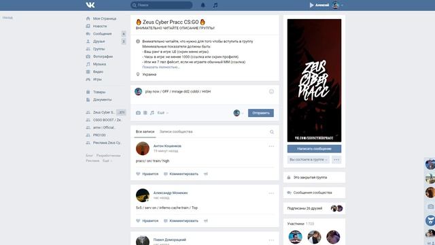Screen dimensions: 435x245
Task: Open Новости in sidebar
Action: coord(100,26)
